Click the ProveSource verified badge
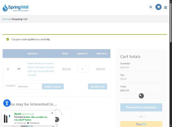The height and width of the screenshot is (127, 172). [33, 123]
